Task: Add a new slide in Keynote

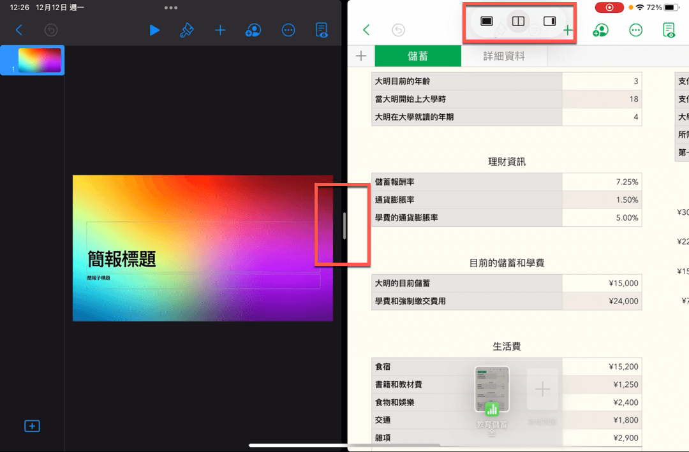Action: pos(32,426)
